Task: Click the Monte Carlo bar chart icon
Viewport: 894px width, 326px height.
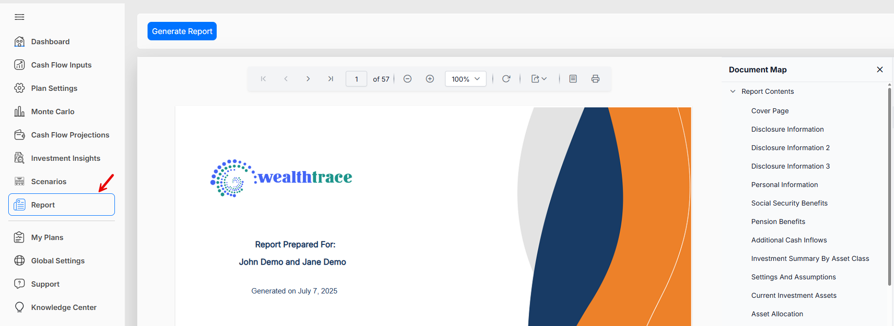Action: coord(19,112)
